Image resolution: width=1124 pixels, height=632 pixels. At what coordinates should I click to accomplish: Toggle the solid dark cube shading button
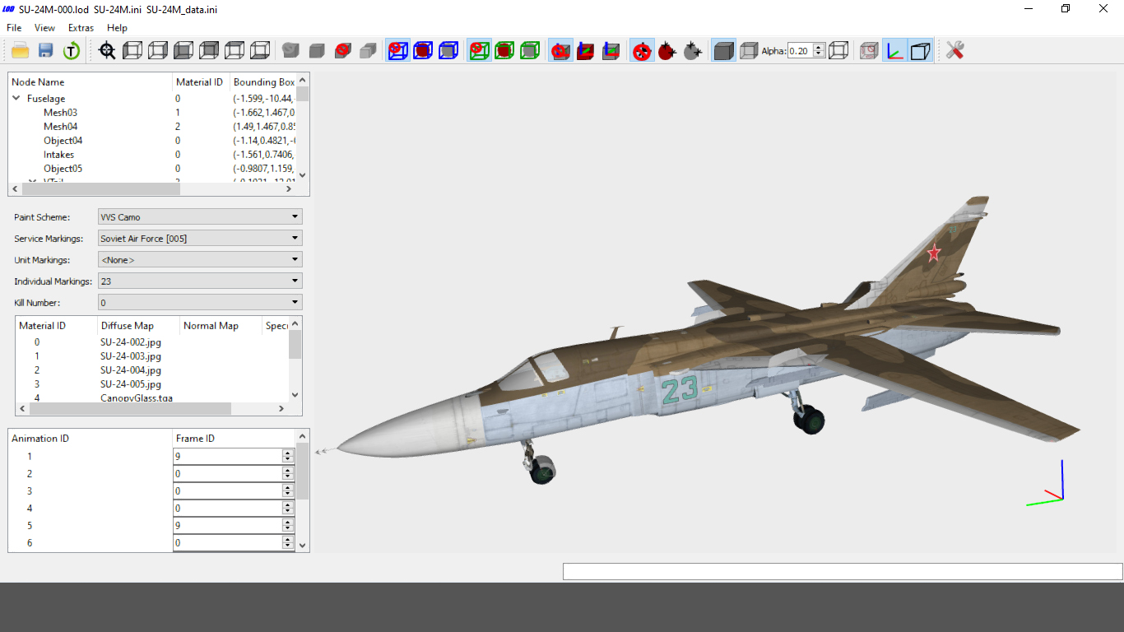pos(723,51)
